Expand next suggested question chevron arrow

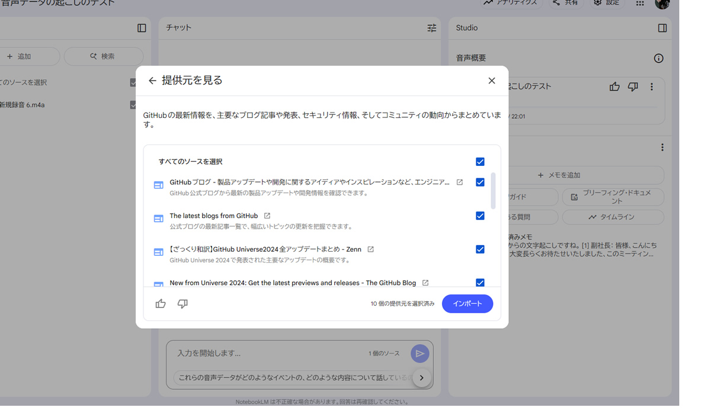point(421,378)
